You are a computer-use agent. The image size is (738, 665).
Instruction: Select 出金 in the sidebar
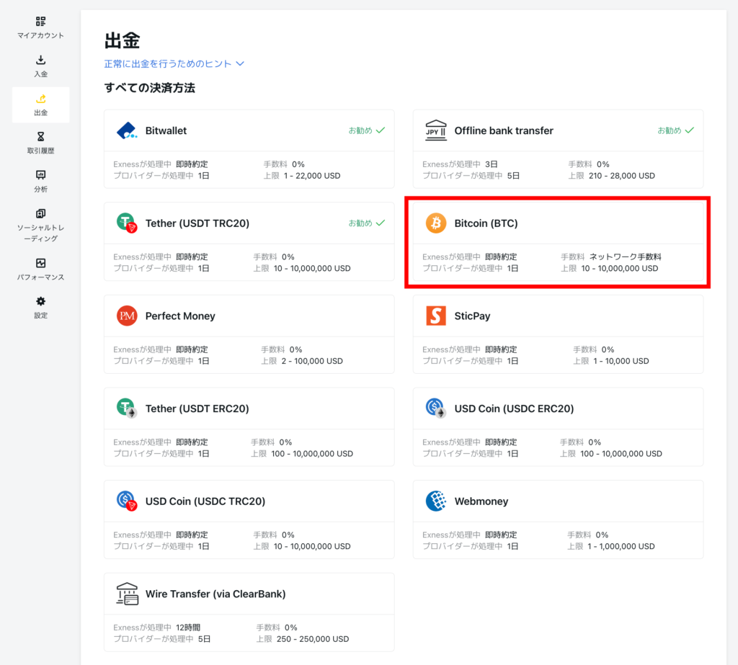[x=40, y=104]
